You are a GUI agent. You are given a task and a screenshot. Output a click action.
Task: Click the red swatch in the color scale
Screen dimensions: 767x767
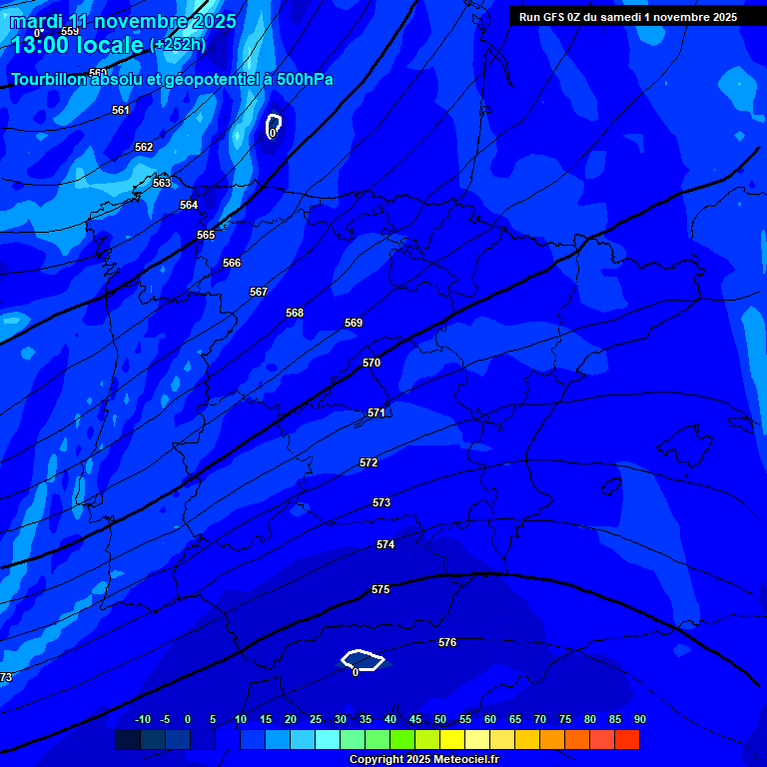(627, 740)
